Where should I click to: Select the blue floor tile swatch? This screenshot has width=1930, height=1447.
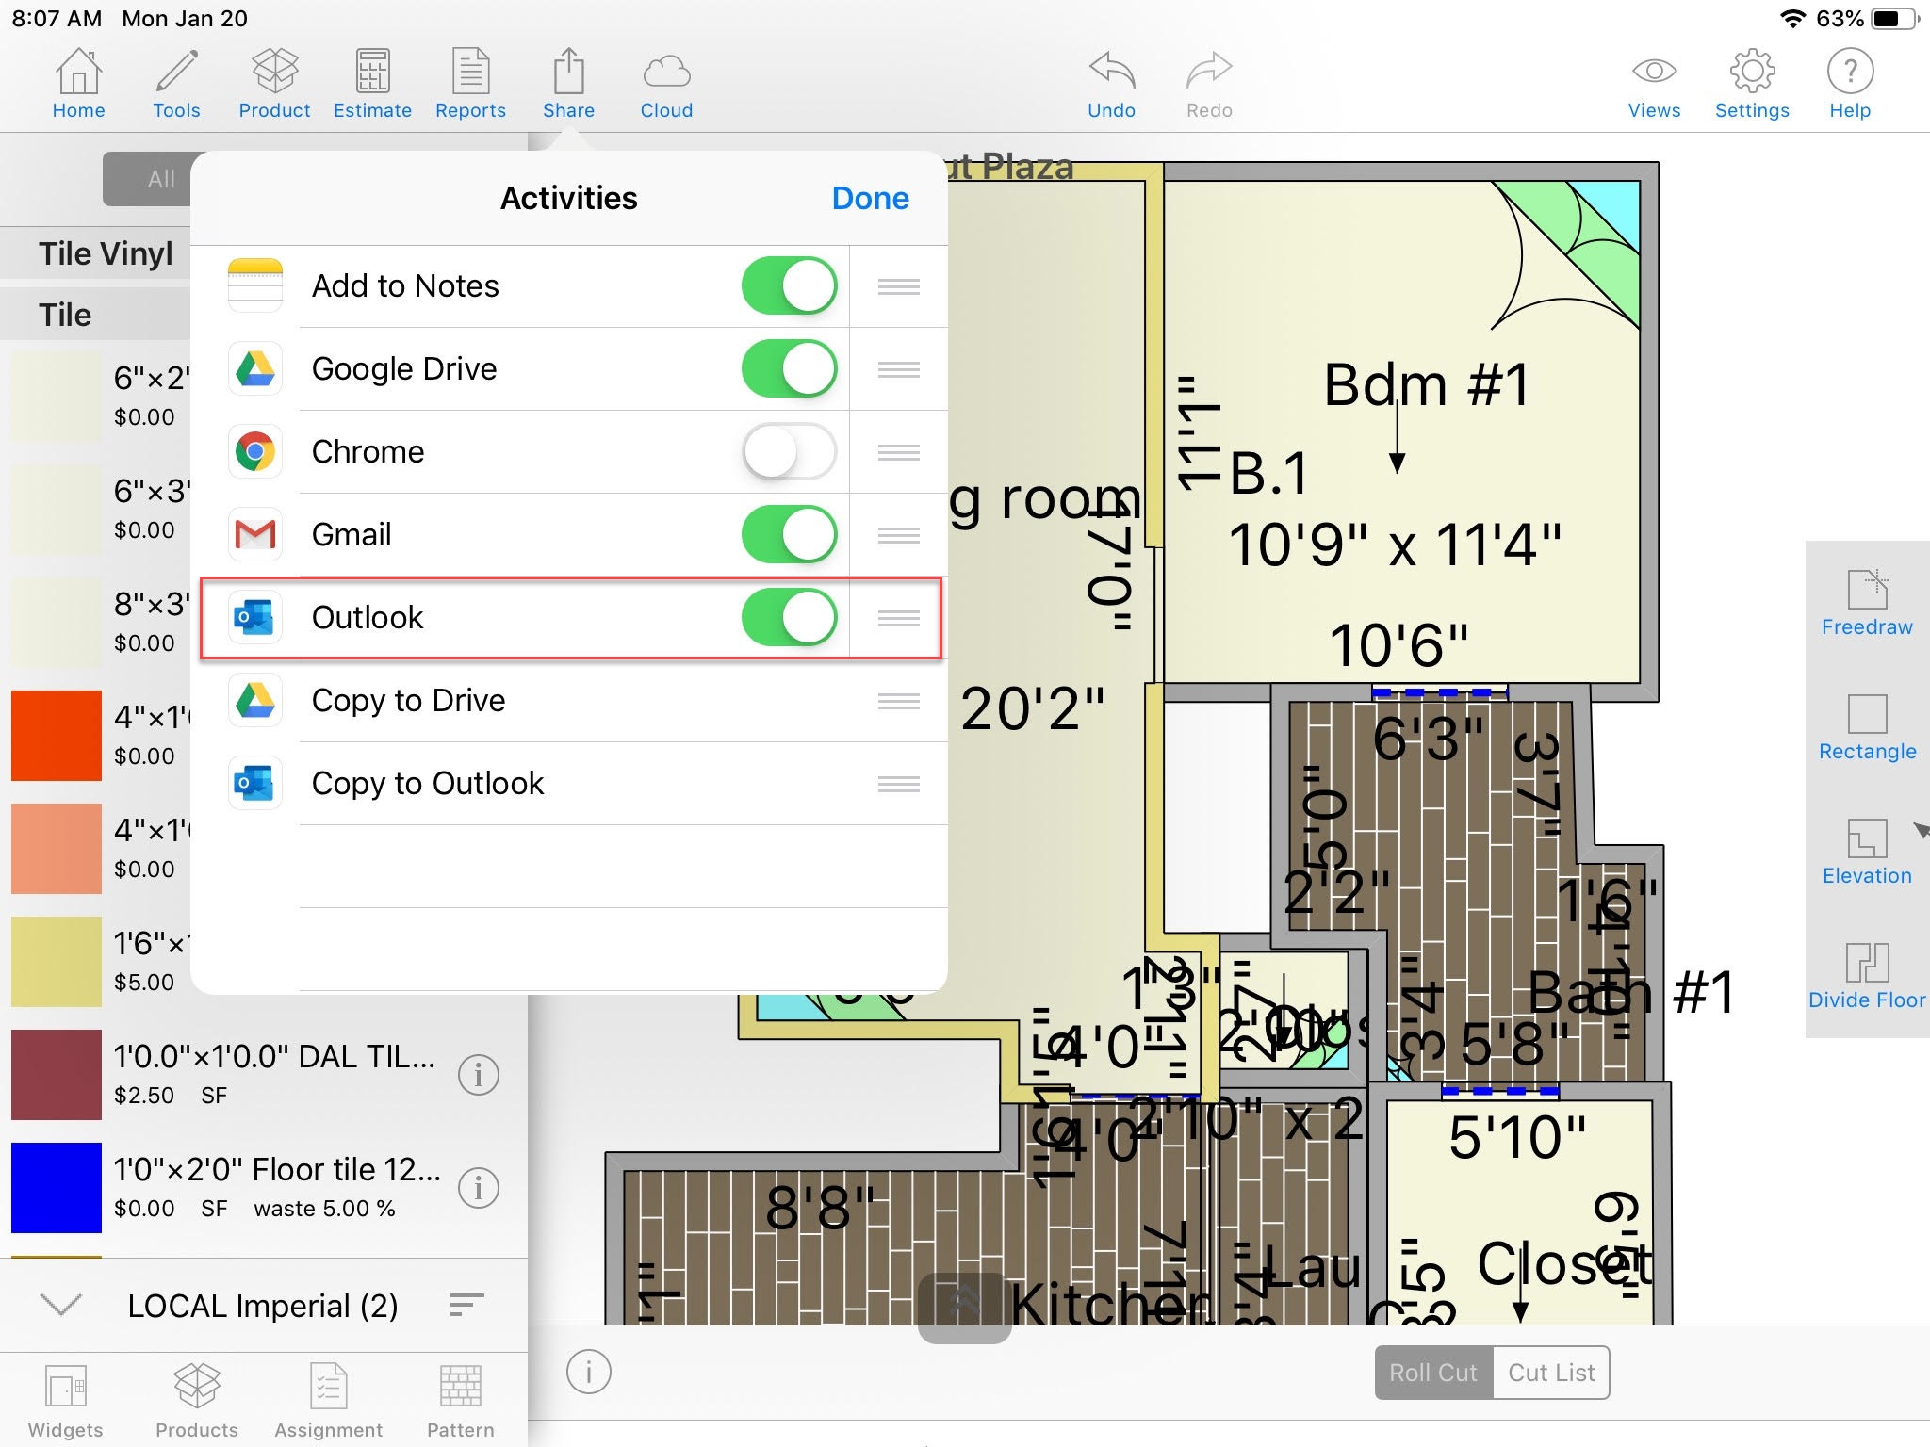[57, 1187]
